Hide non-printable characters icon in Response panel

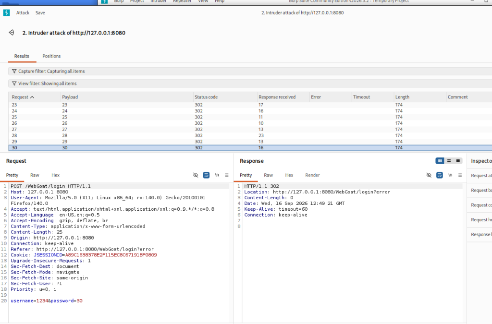(429, 175)
